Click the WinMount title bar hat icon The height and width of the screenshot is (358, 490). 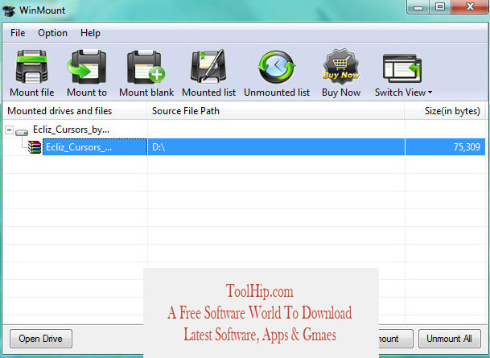pos(9,10)
